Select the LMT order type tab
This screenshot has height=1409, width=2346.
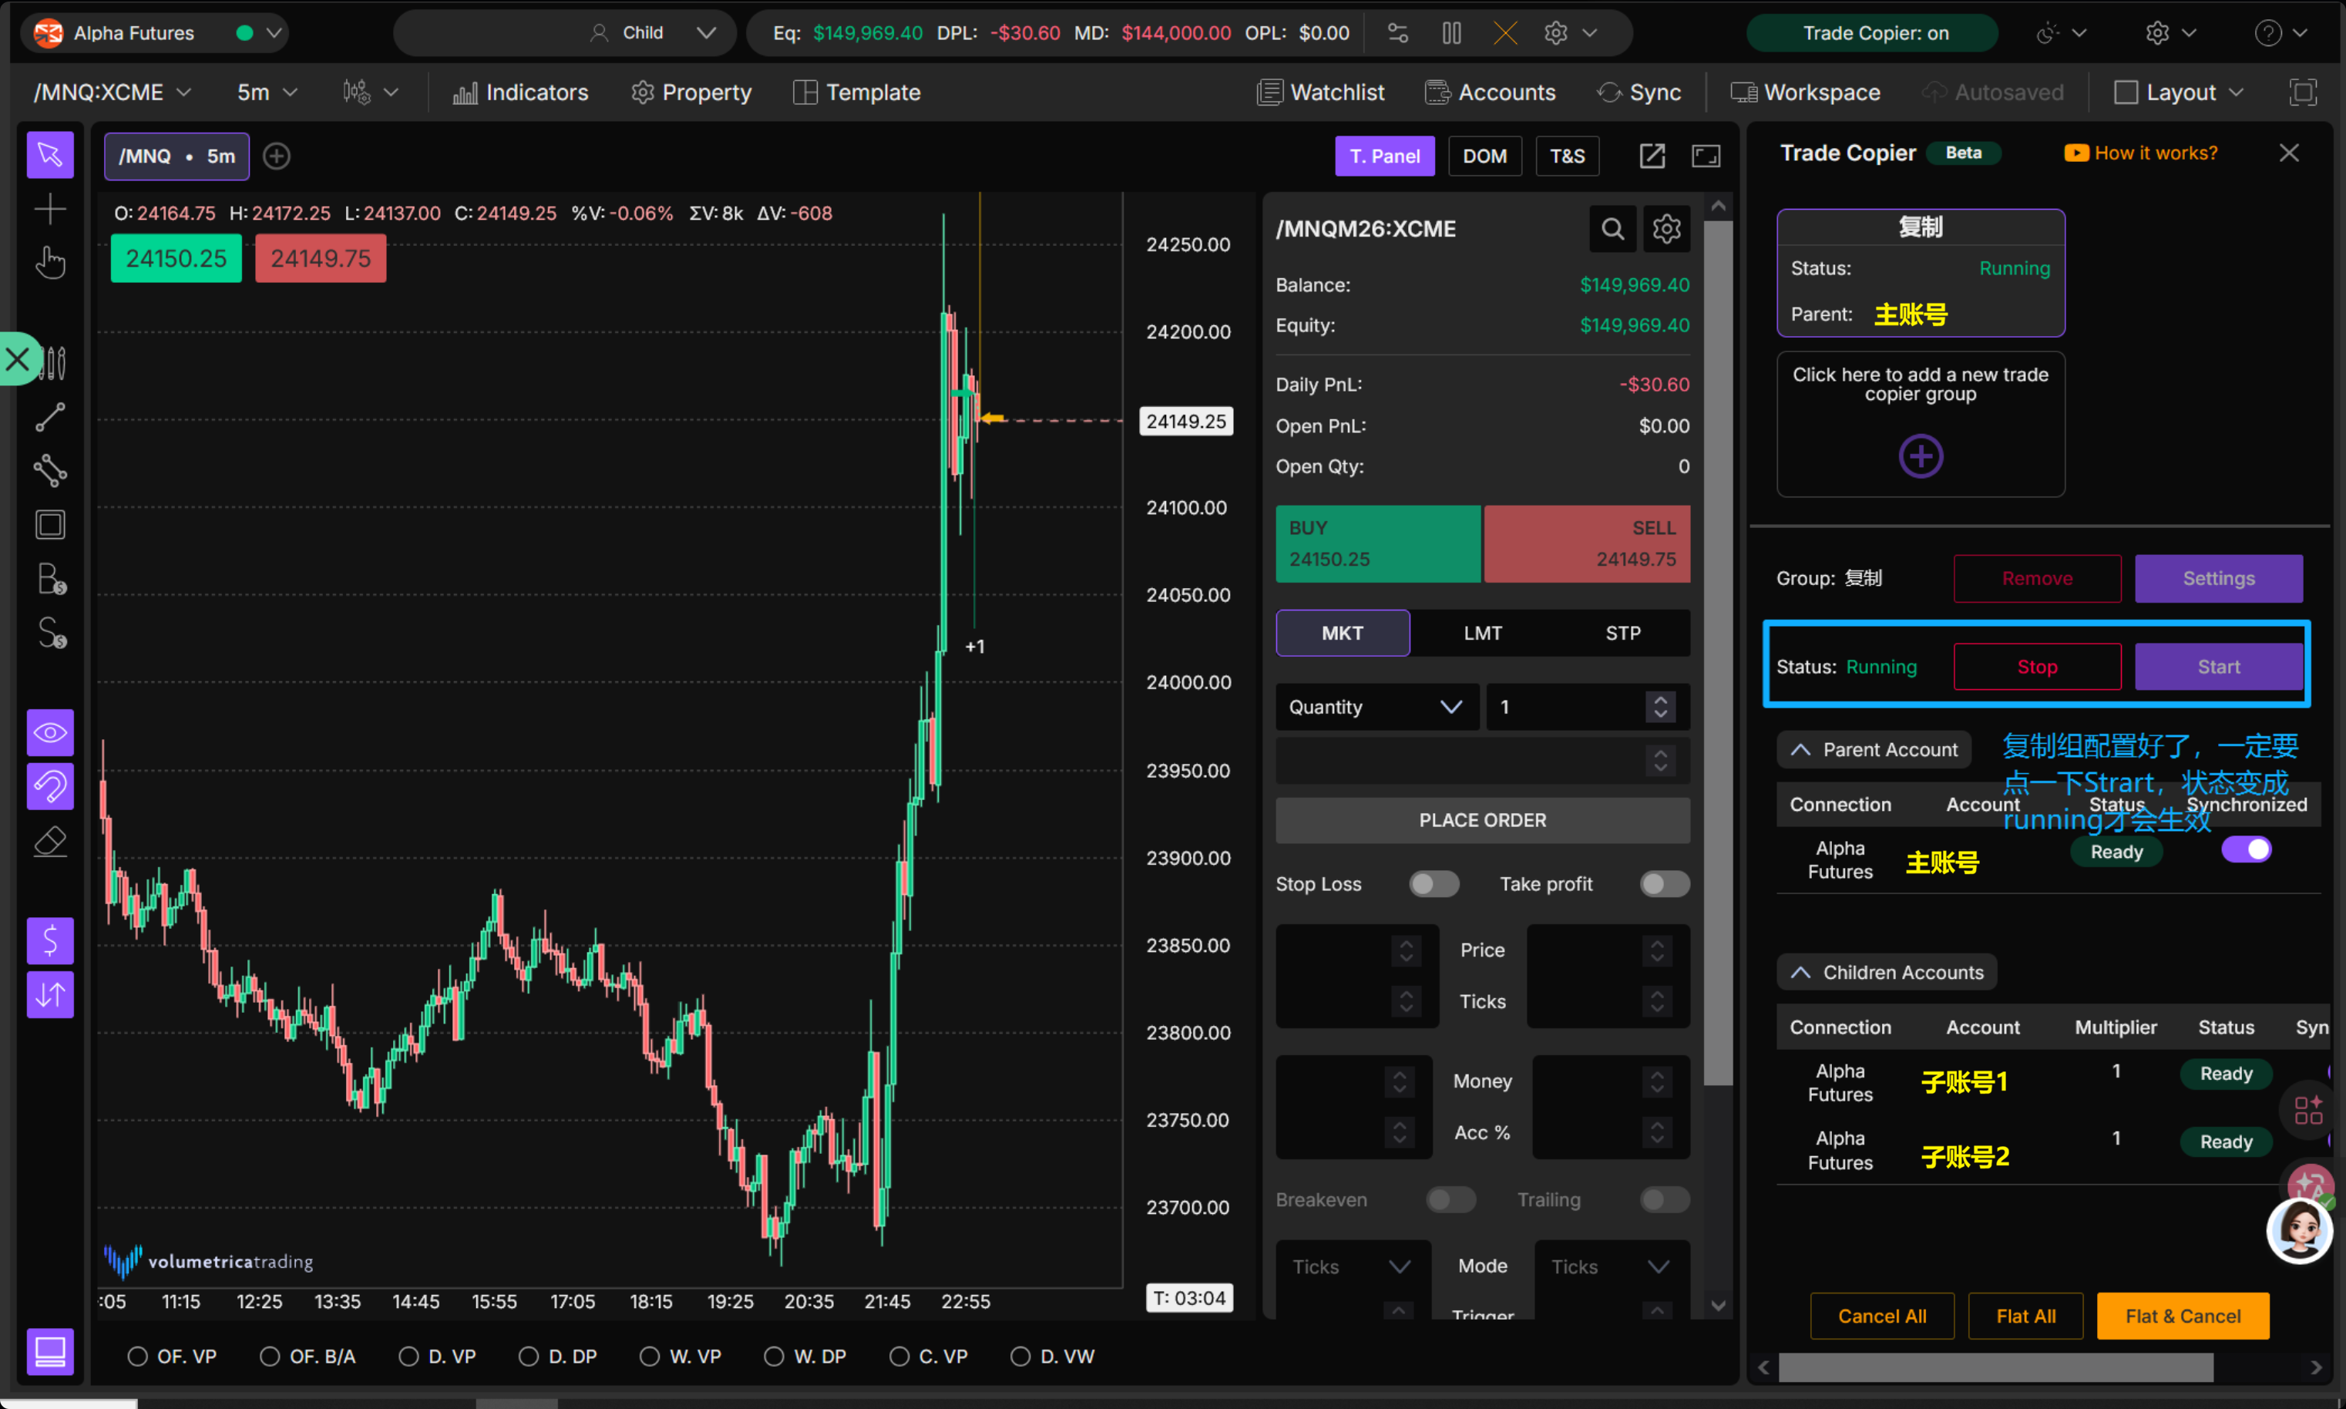click(1482, 634)
